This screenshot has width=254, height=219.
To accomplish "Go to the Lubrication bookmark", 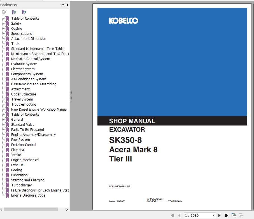I will click(x=19, y=175).
